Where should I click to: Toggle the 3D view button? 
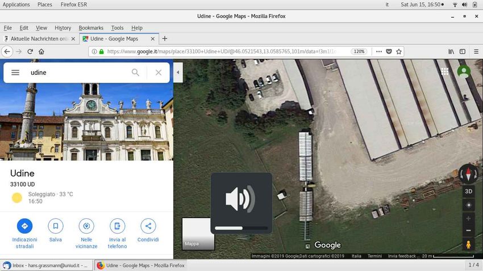[469, 192]
